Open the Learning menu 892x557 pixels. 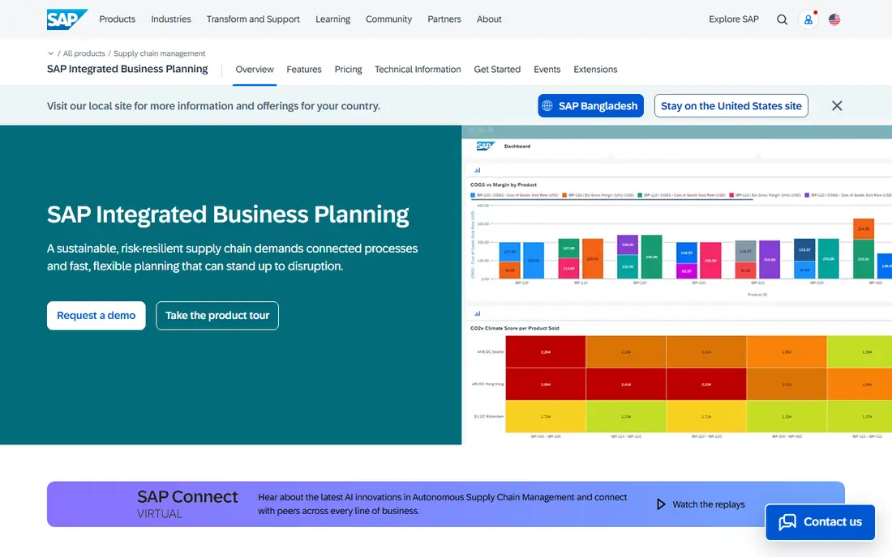pos(332,19)
